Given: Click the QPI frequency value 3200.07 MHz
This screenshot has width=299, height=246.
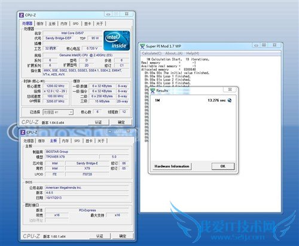Looking at the screenshot, I should [55, 102].
